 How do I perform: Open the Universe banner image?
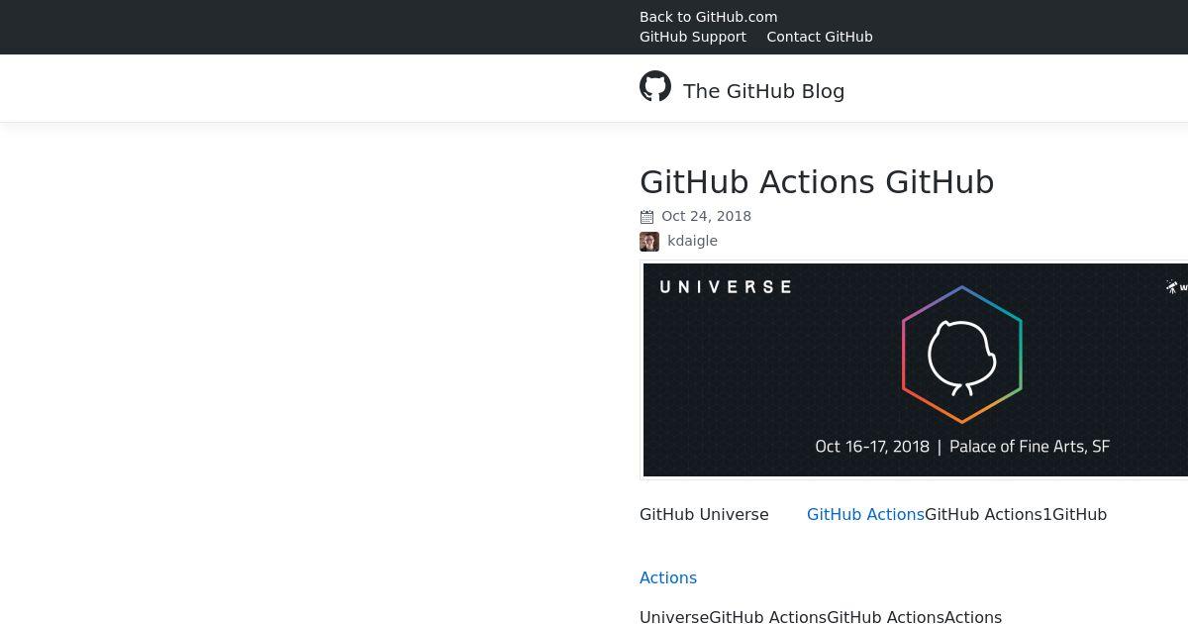click(x=916, y=370)
